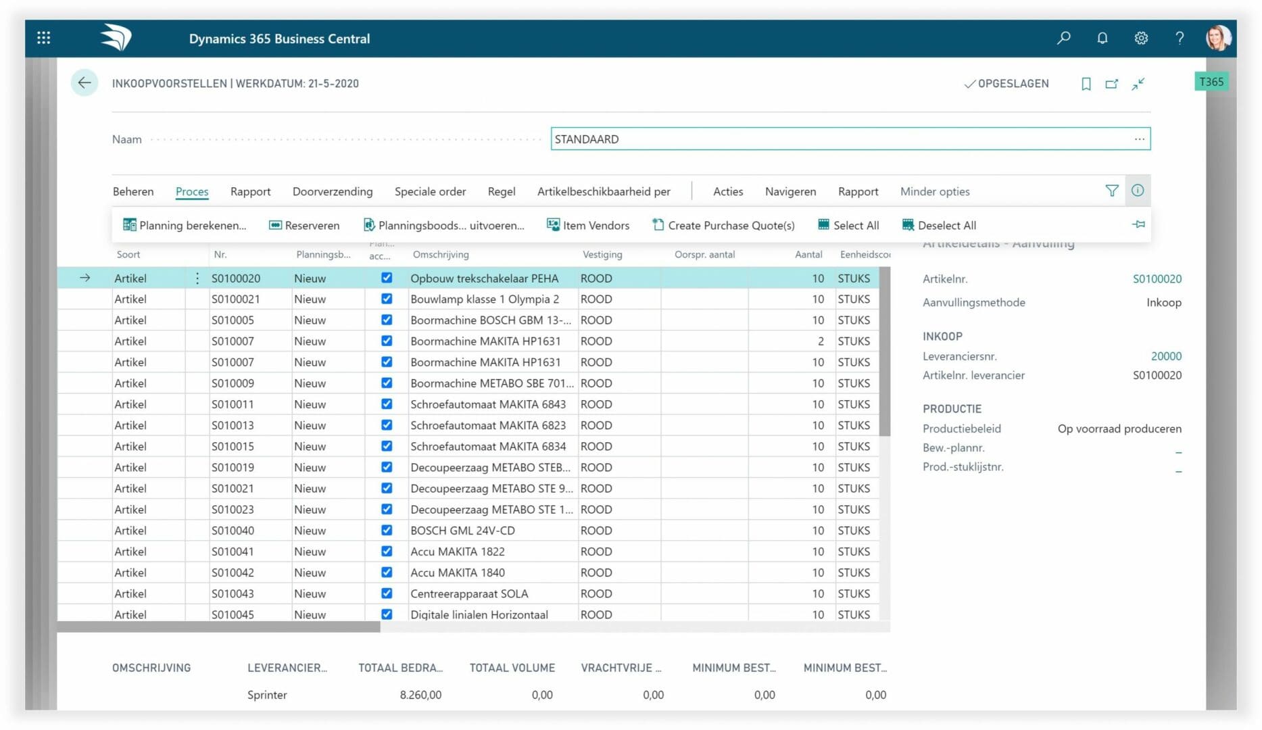Select Opbouw trekschakelaar PEHA cell
The height and width of the screenshot is (730, 1262).
coord(493,278)
